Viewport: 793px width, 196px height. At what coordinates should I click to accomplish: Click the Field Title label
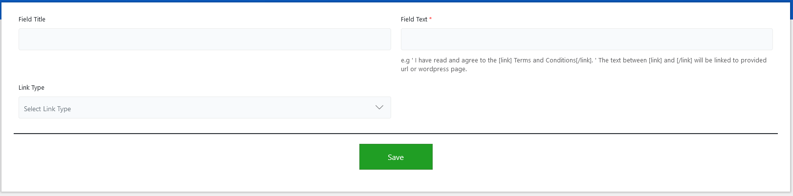[x=32, y=20]
